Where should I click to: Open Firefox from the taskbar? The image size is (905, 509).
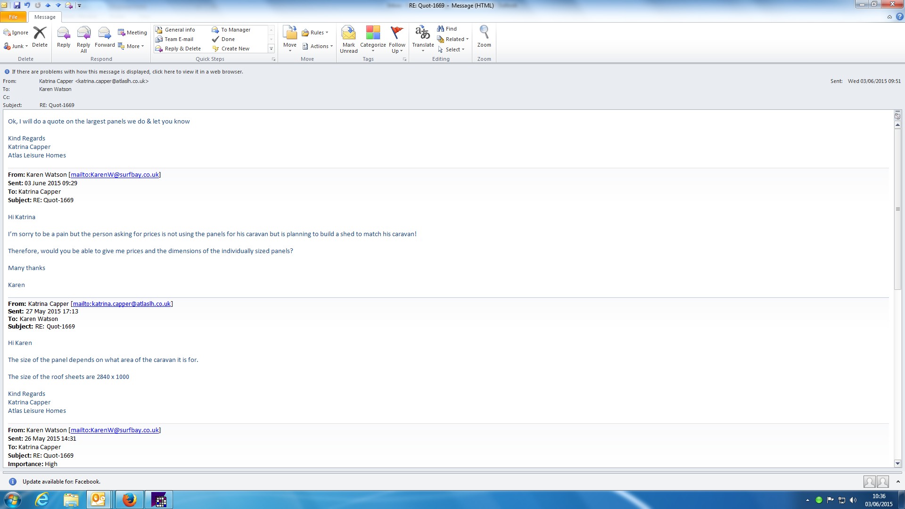tap(129, 500)
